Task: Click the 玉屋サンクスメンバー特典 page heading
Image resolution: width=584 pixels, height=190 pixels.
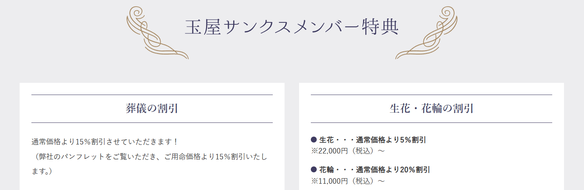Action: [x=292, y=27]
